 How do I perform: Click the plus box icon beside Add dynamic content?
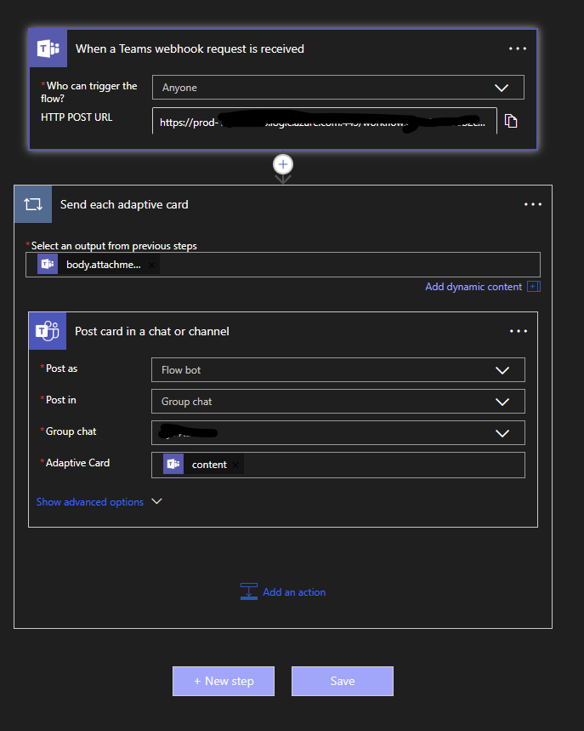534,286
